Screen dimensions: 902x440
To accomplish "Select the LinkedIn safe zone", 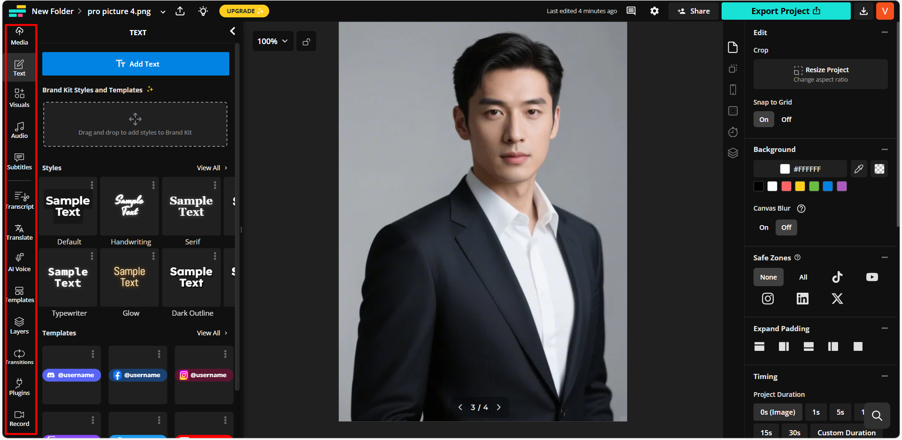I will point(802,299).
